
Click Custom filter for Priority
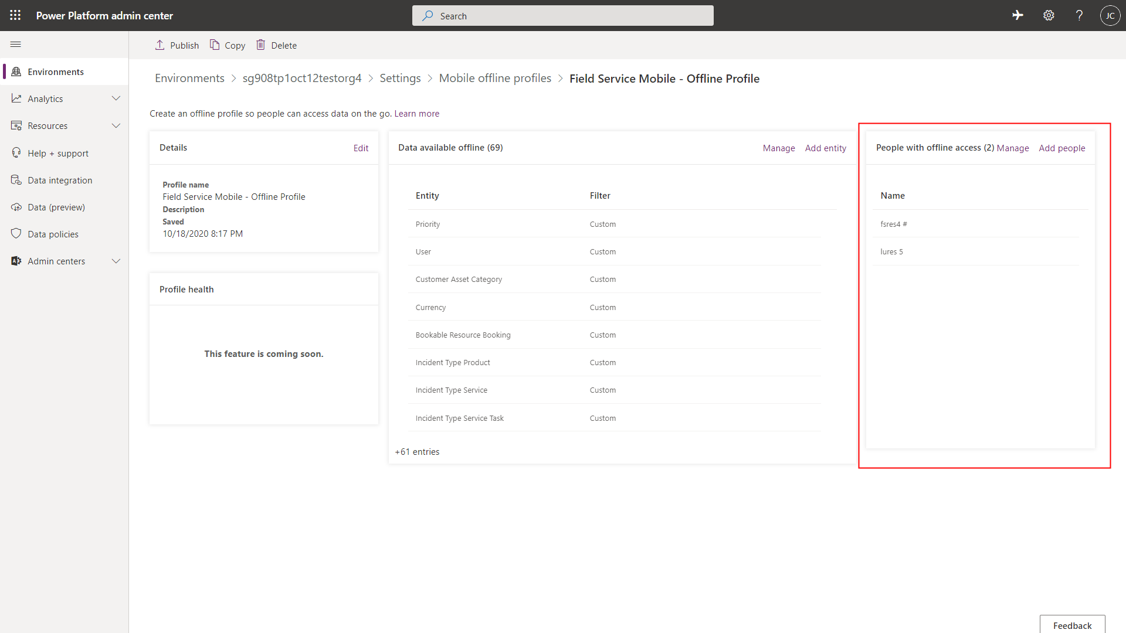tap(602, 224)
